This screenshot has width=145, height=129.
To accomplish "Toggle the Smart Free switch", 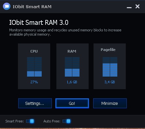I will [x=30, y=121].
